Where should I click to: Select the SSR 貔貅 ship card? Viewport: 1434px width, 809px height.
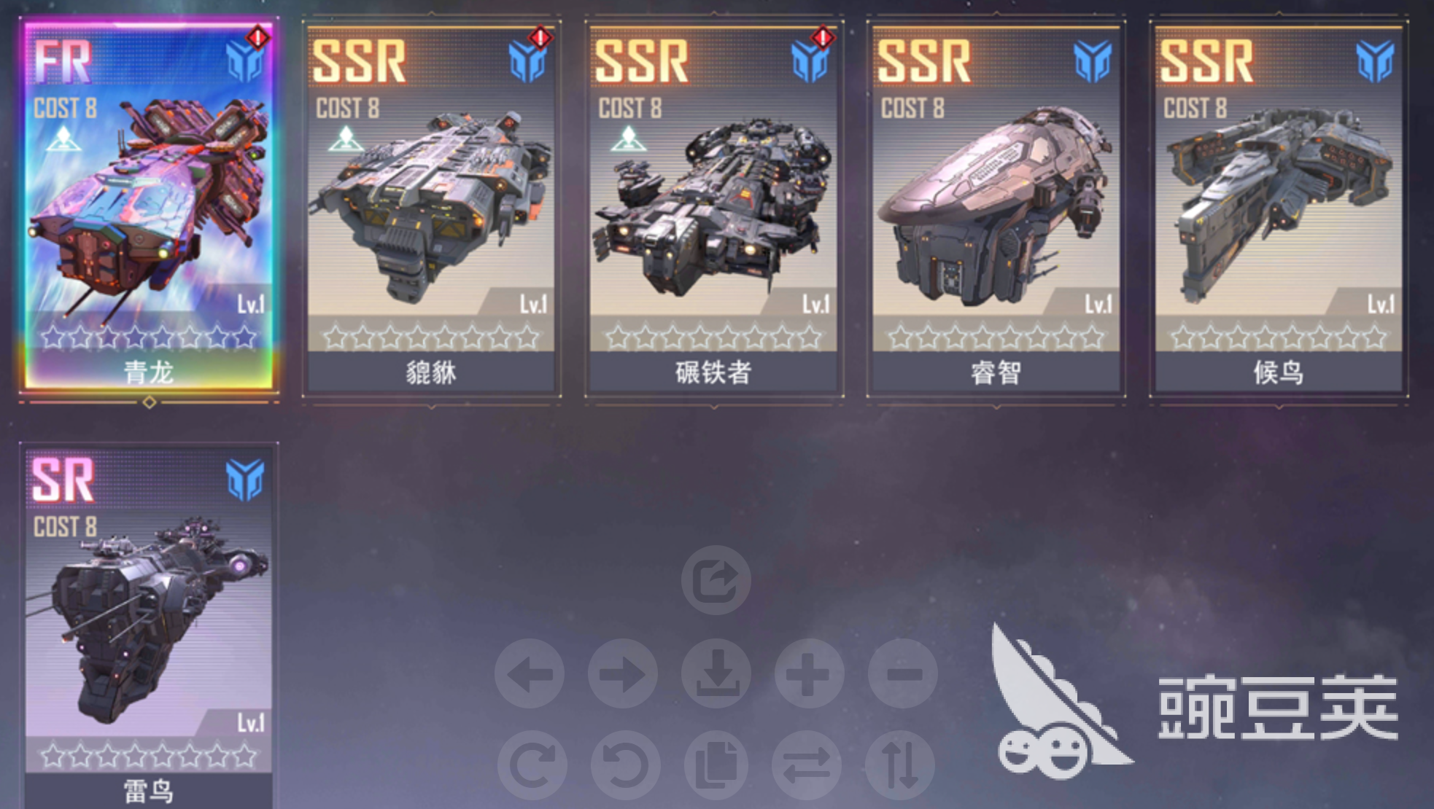(431, 210)
